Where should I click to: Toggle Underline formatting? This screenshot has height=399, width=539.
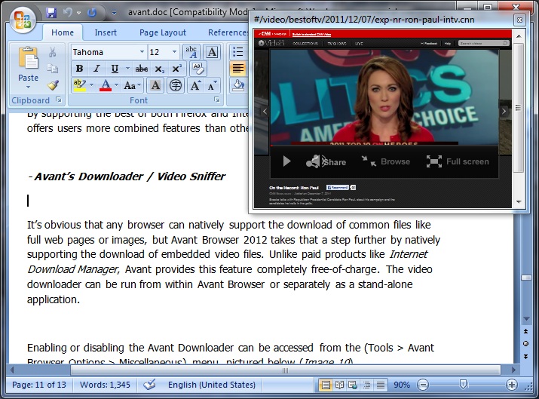(x=115, y=69)
